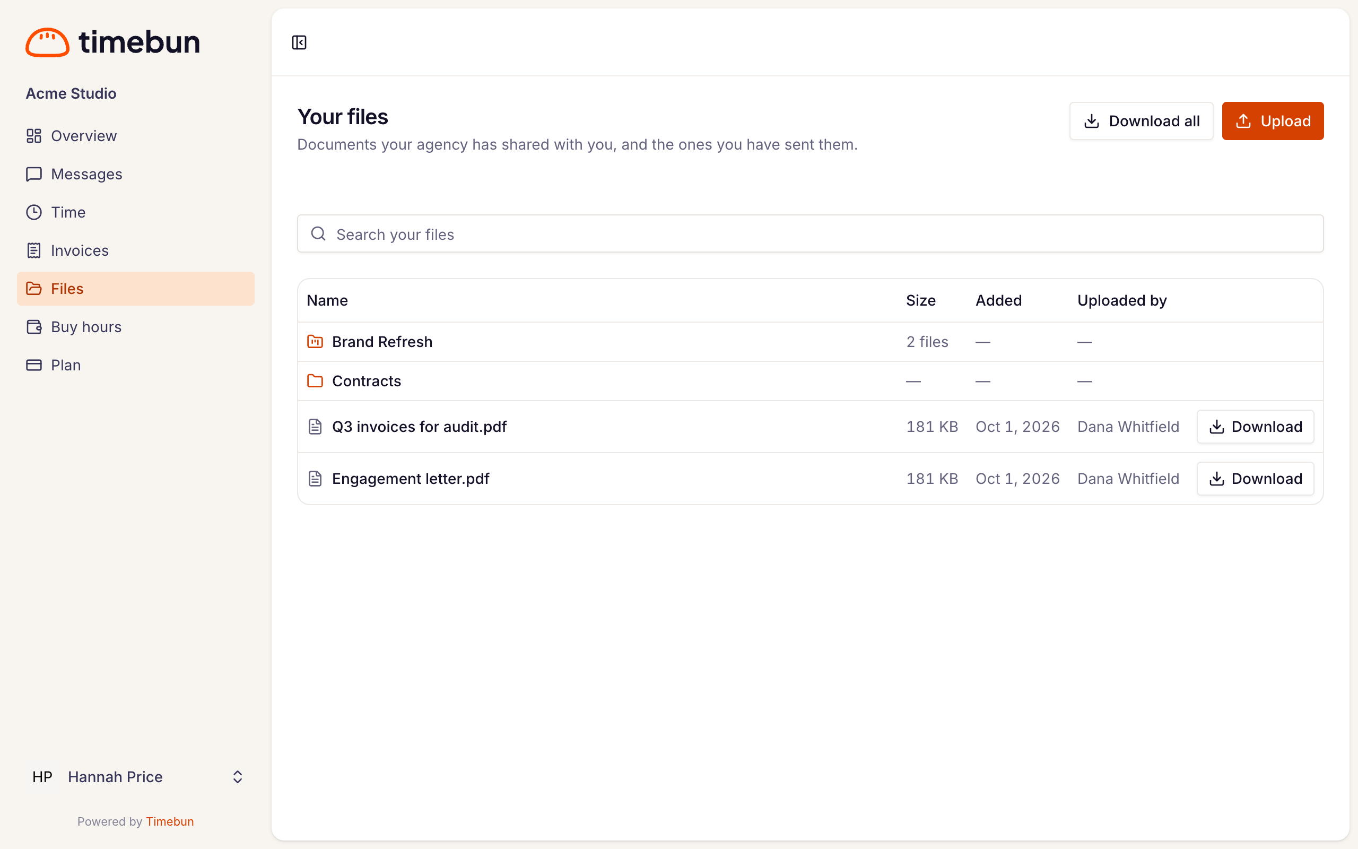1358x849 pixels.
Task: Click the document icon beside Engagement letter.pdf
Action: 315,479
